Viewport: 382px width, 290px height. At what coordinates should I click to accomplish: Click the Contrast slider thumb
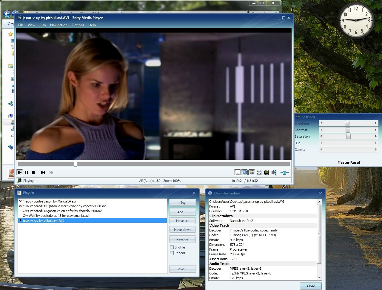tap(348, 130)
